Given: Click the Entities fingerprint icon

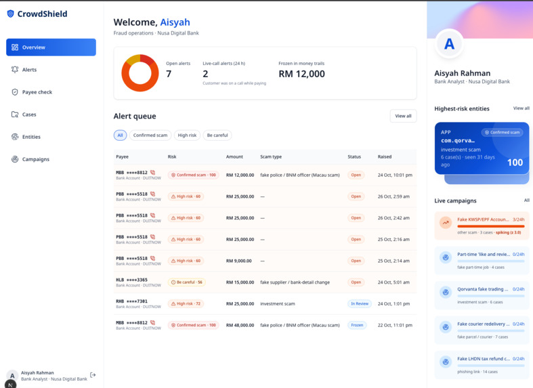Looking at the screenshot, I should point(15,137).
